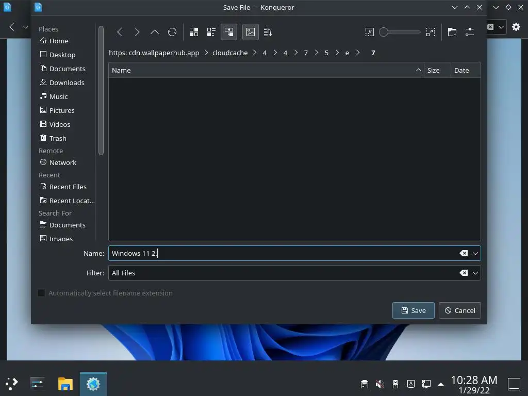
Task: Go back in the file dialog toolbar
Action: click(120, 32)
